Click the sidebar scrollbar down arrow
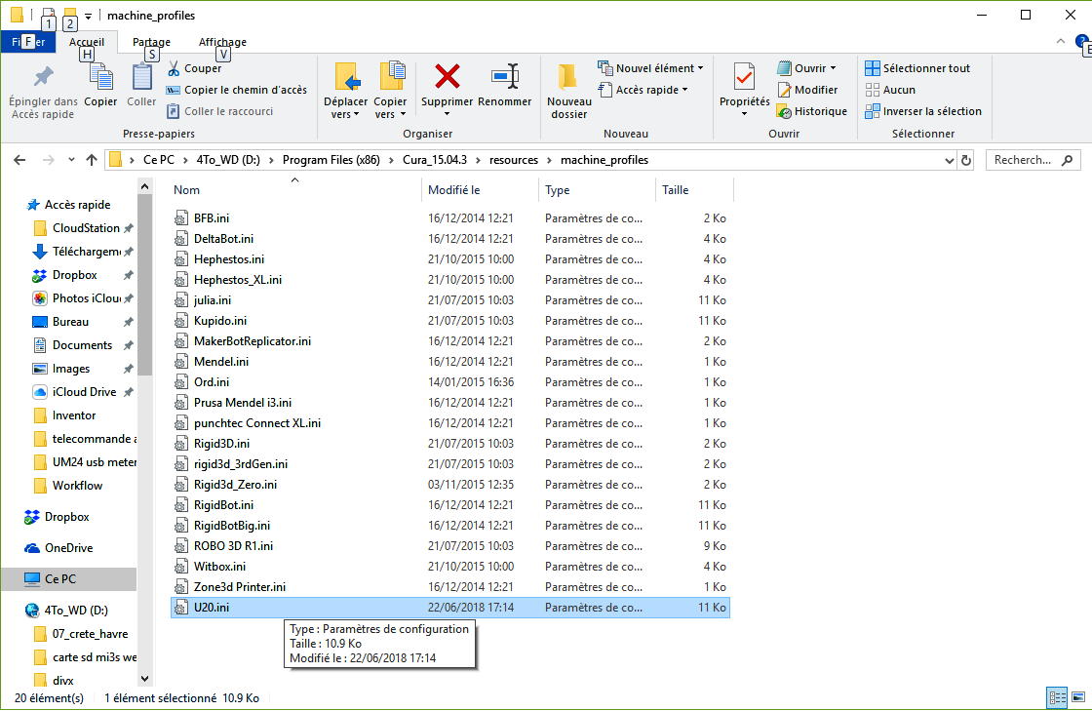The height and width of the screenshot is (711, 1092). pos(145,679)
